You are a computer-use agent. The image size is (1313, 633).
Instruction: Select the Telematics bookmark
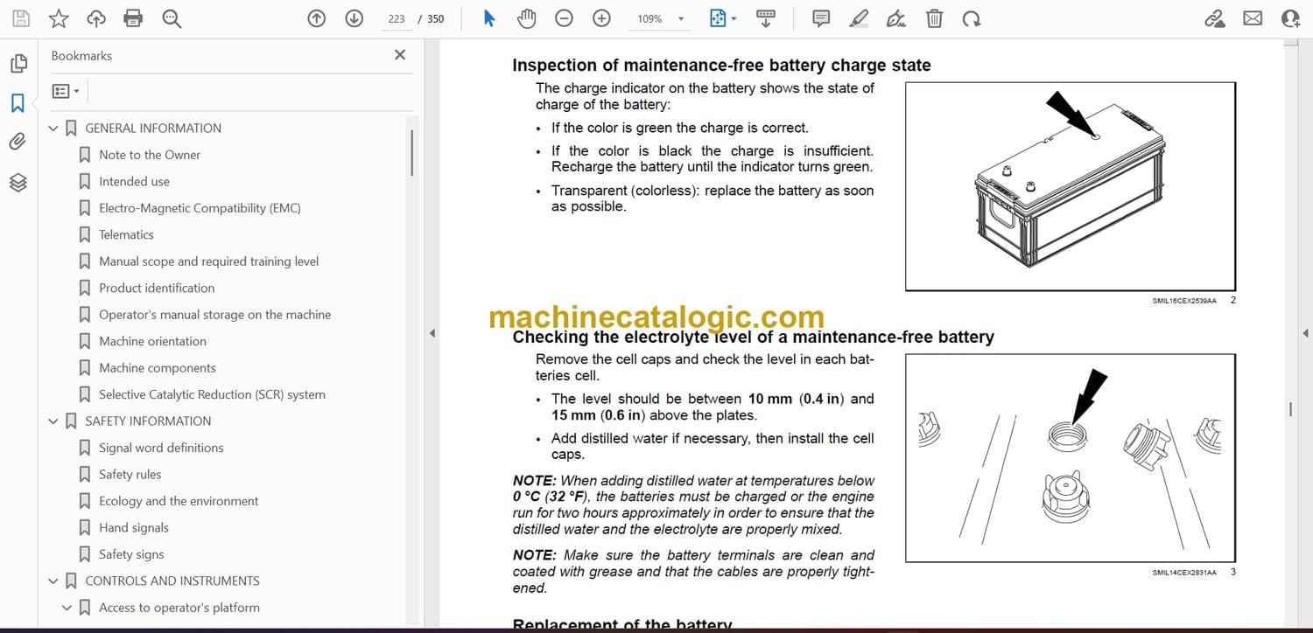pos(126,235)
